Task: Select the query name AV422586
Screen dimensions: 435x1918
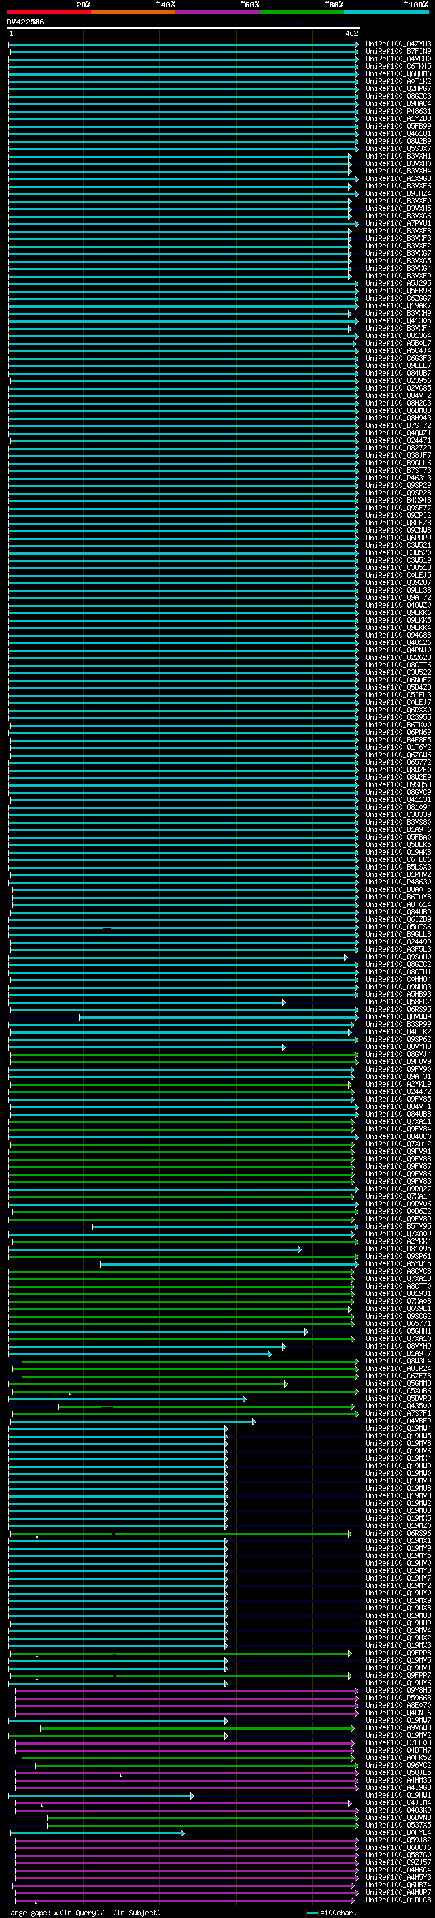Action: [25, 22]
